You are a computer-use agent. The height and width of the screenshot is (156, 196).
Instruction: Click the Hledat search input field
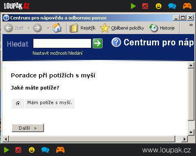click(62, 43)
